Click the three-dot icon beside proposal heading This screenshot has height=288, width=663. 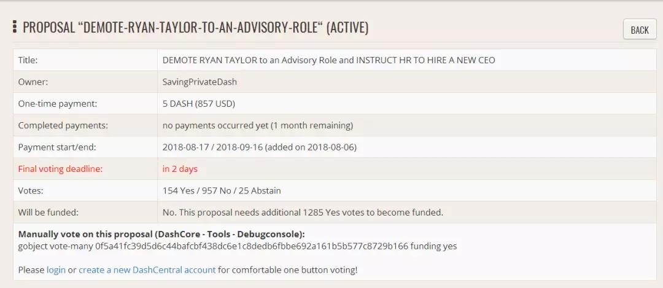pyautogui.click(x=15, y=28)
